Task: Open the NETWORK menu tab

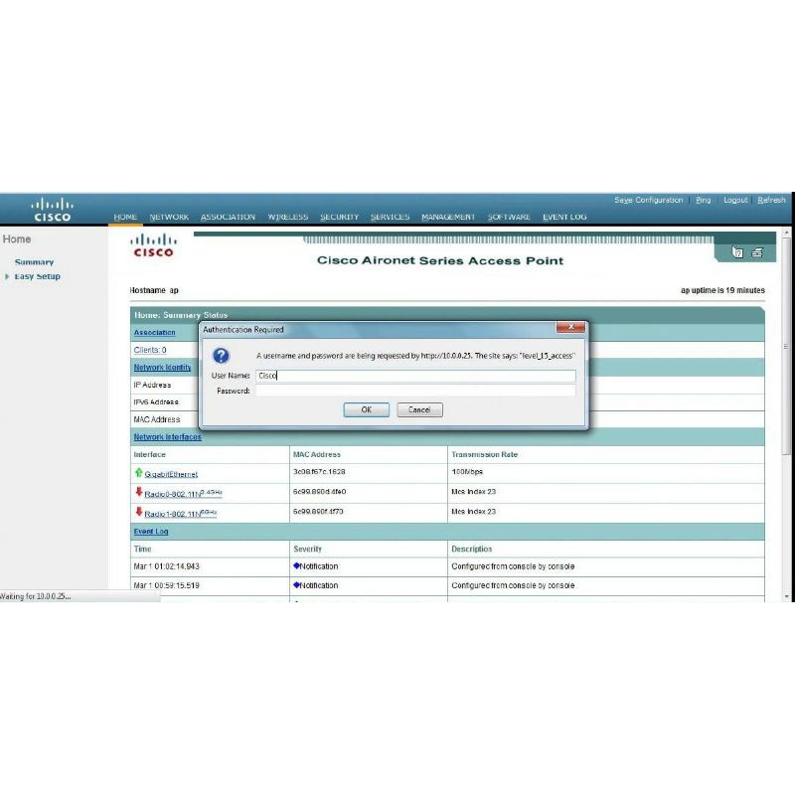Action: point(169,217)
